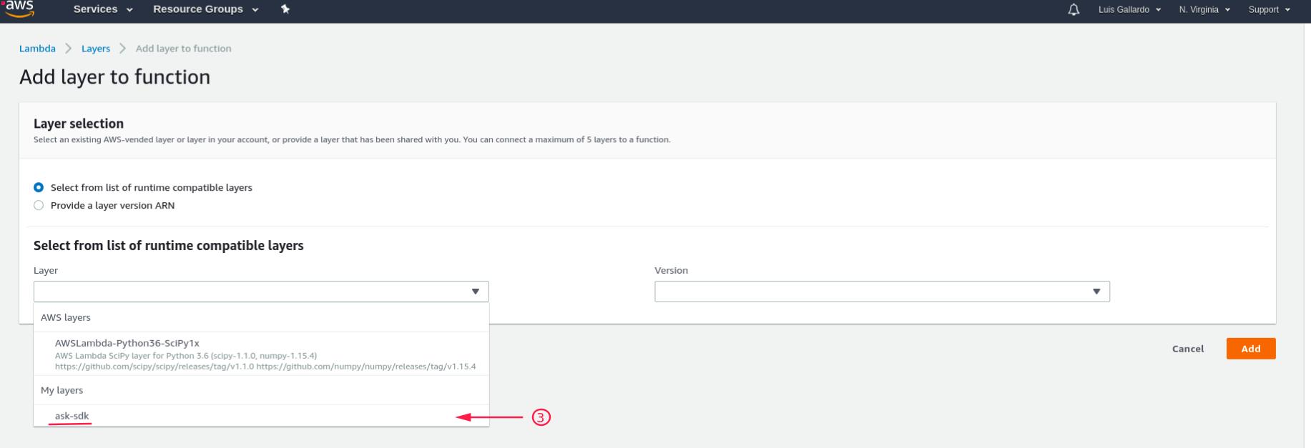Viewport: 1311px width, 448px height.
Task: Expand the Version dropdown
Action: [x=882, y=292]
